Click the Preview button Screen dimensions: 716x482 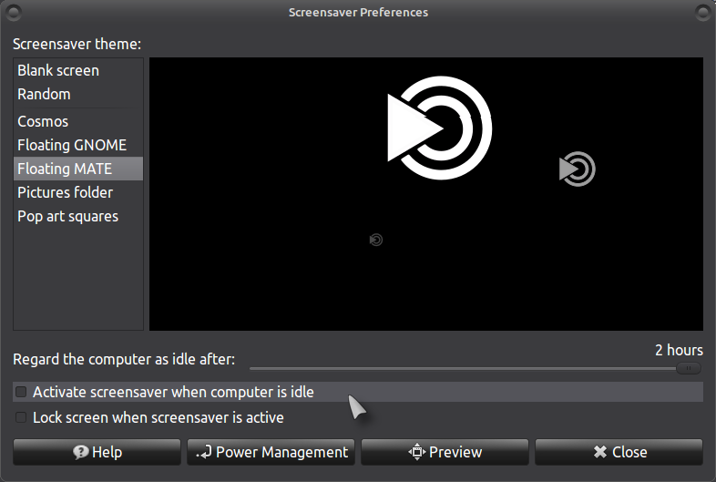[x=445, y=452]
